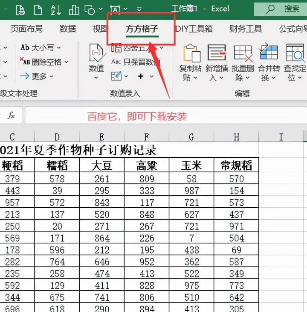307x312 pixels.
Task: Open the 数据 tab
Action: tap(68, 29)
